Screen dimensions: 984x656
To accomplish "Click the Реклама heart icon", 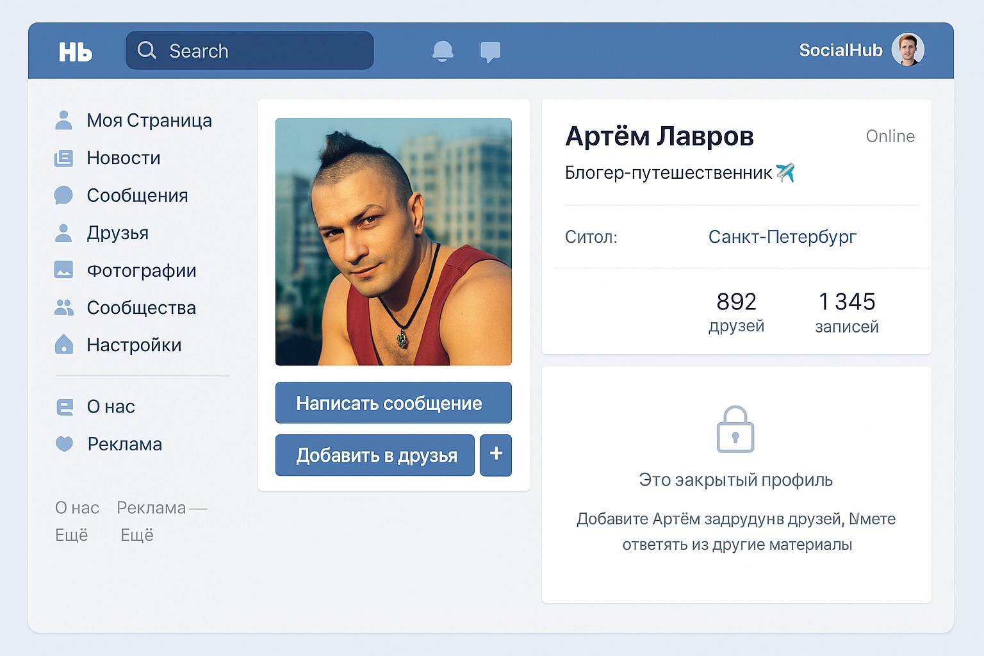I will [64, 443].
